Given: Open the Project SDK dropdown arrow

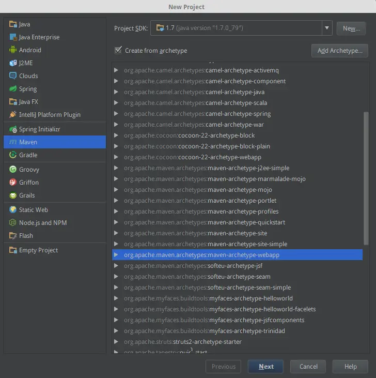Looking at the screenshot, I should pos(327,28).
